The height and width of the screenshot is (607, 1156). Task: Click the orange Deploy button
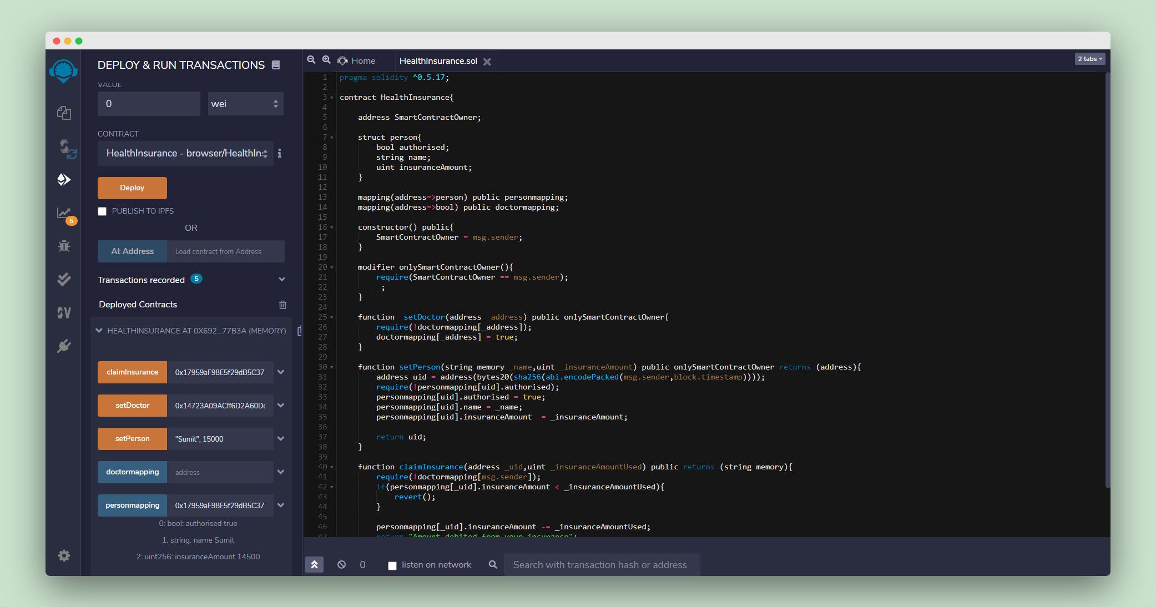[132, 188]
